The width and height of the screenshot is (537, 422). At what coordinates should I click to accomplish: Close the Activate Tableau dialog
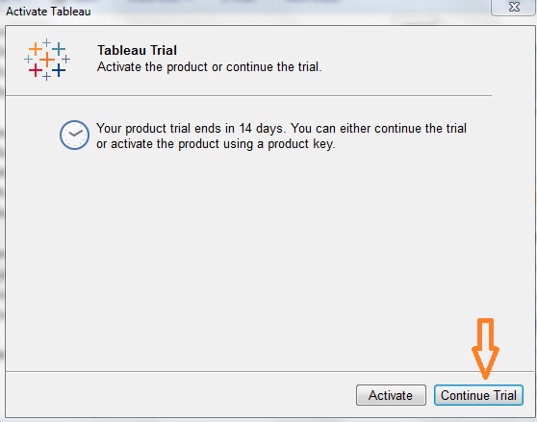513,7
